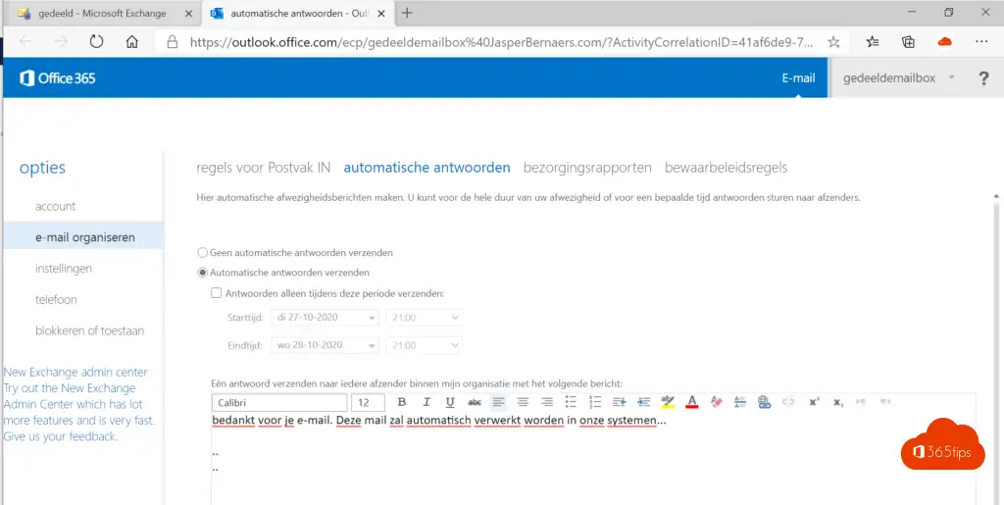Image resolution: width=1004 pixels, height=505 pixels.
Task: Apply superscript formatting
Action: coord(814,402)
